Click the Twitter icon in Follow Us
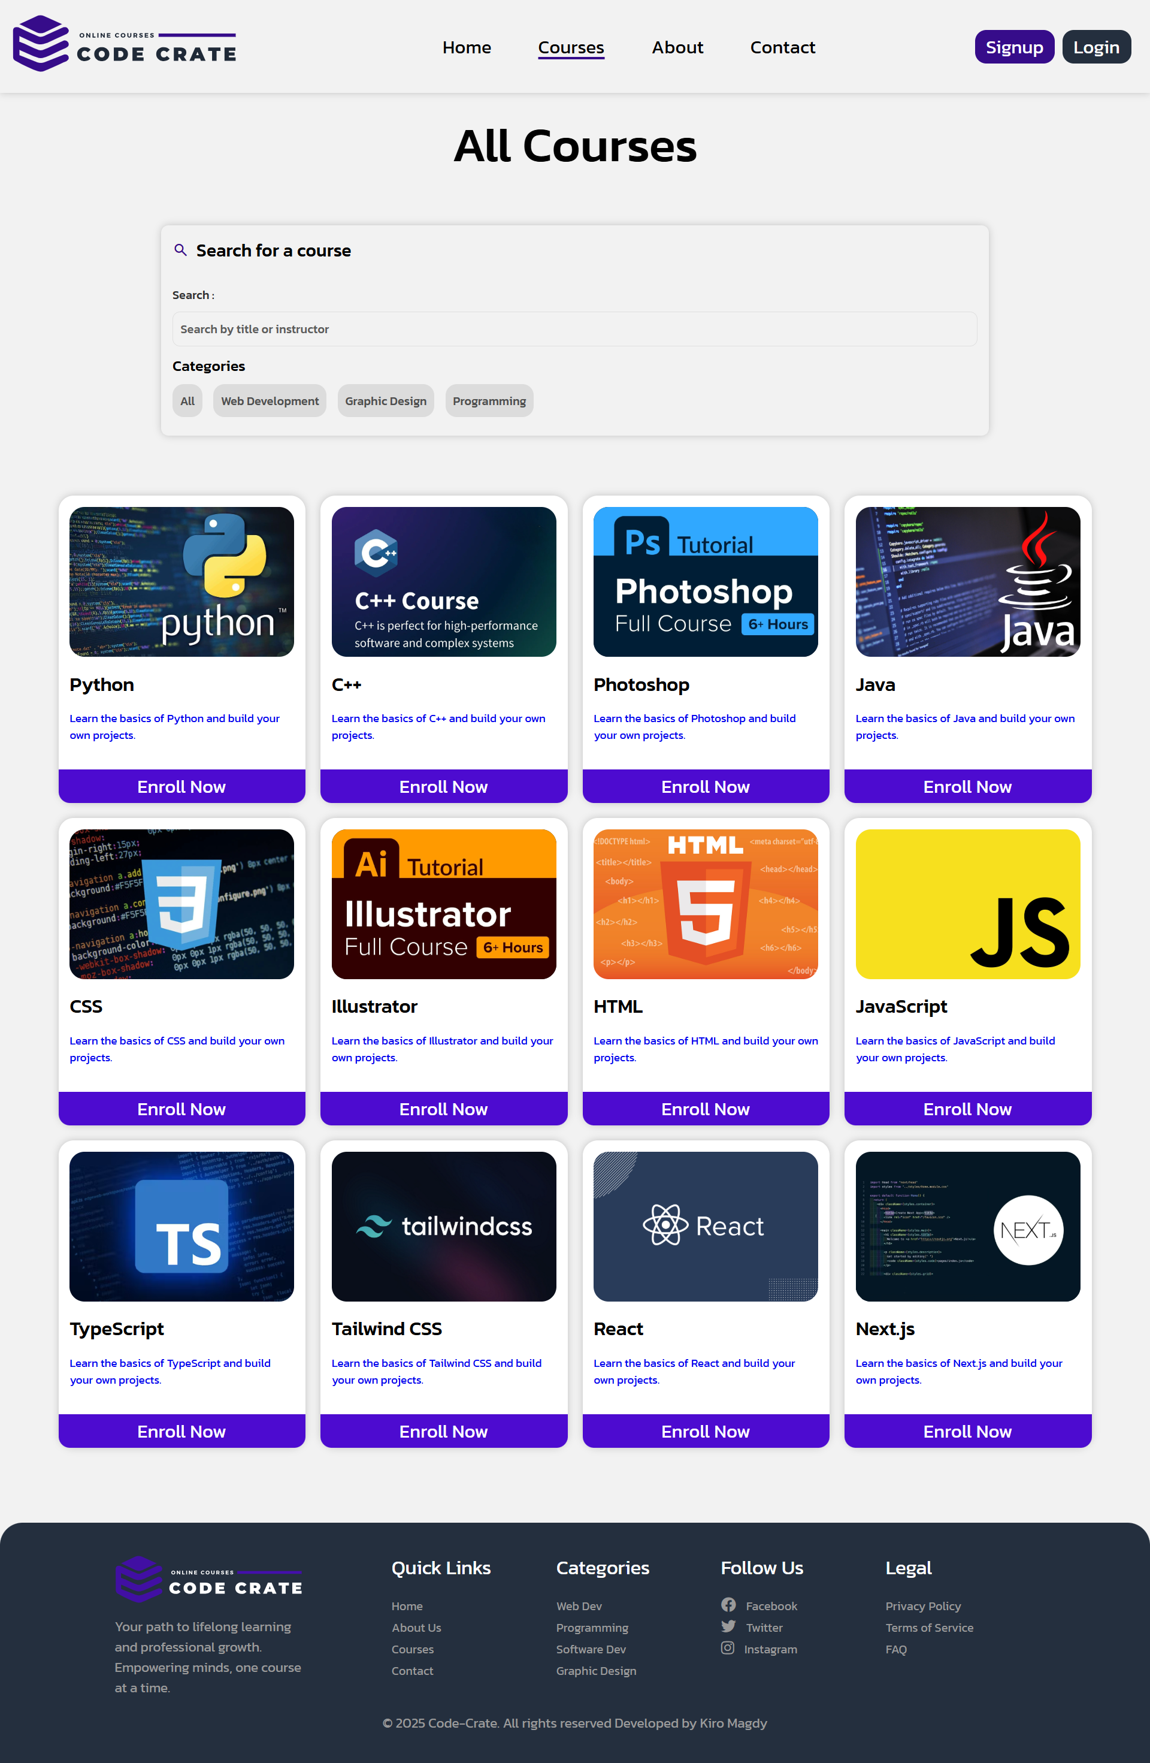 point(729,1627)
